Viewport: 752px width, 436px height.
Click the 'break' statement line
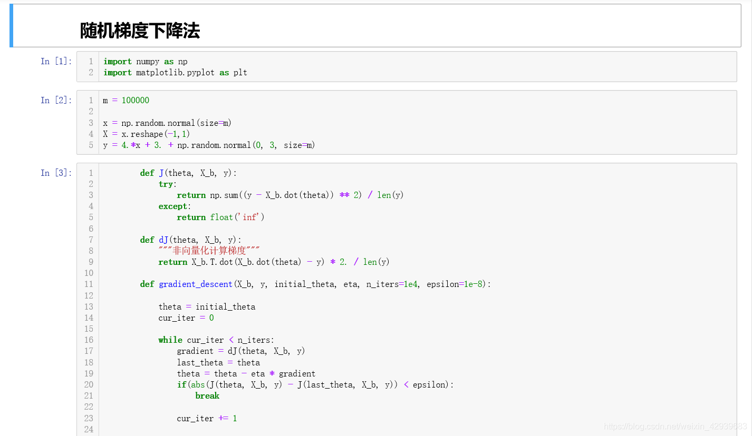tap(207, 395)
